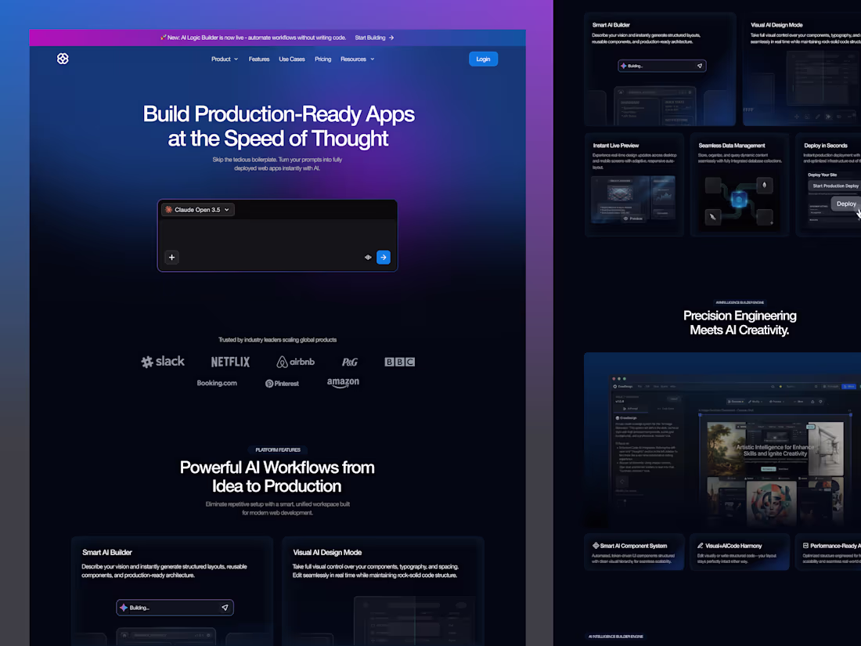Click the Start Production Deploy button

(834, 186)
